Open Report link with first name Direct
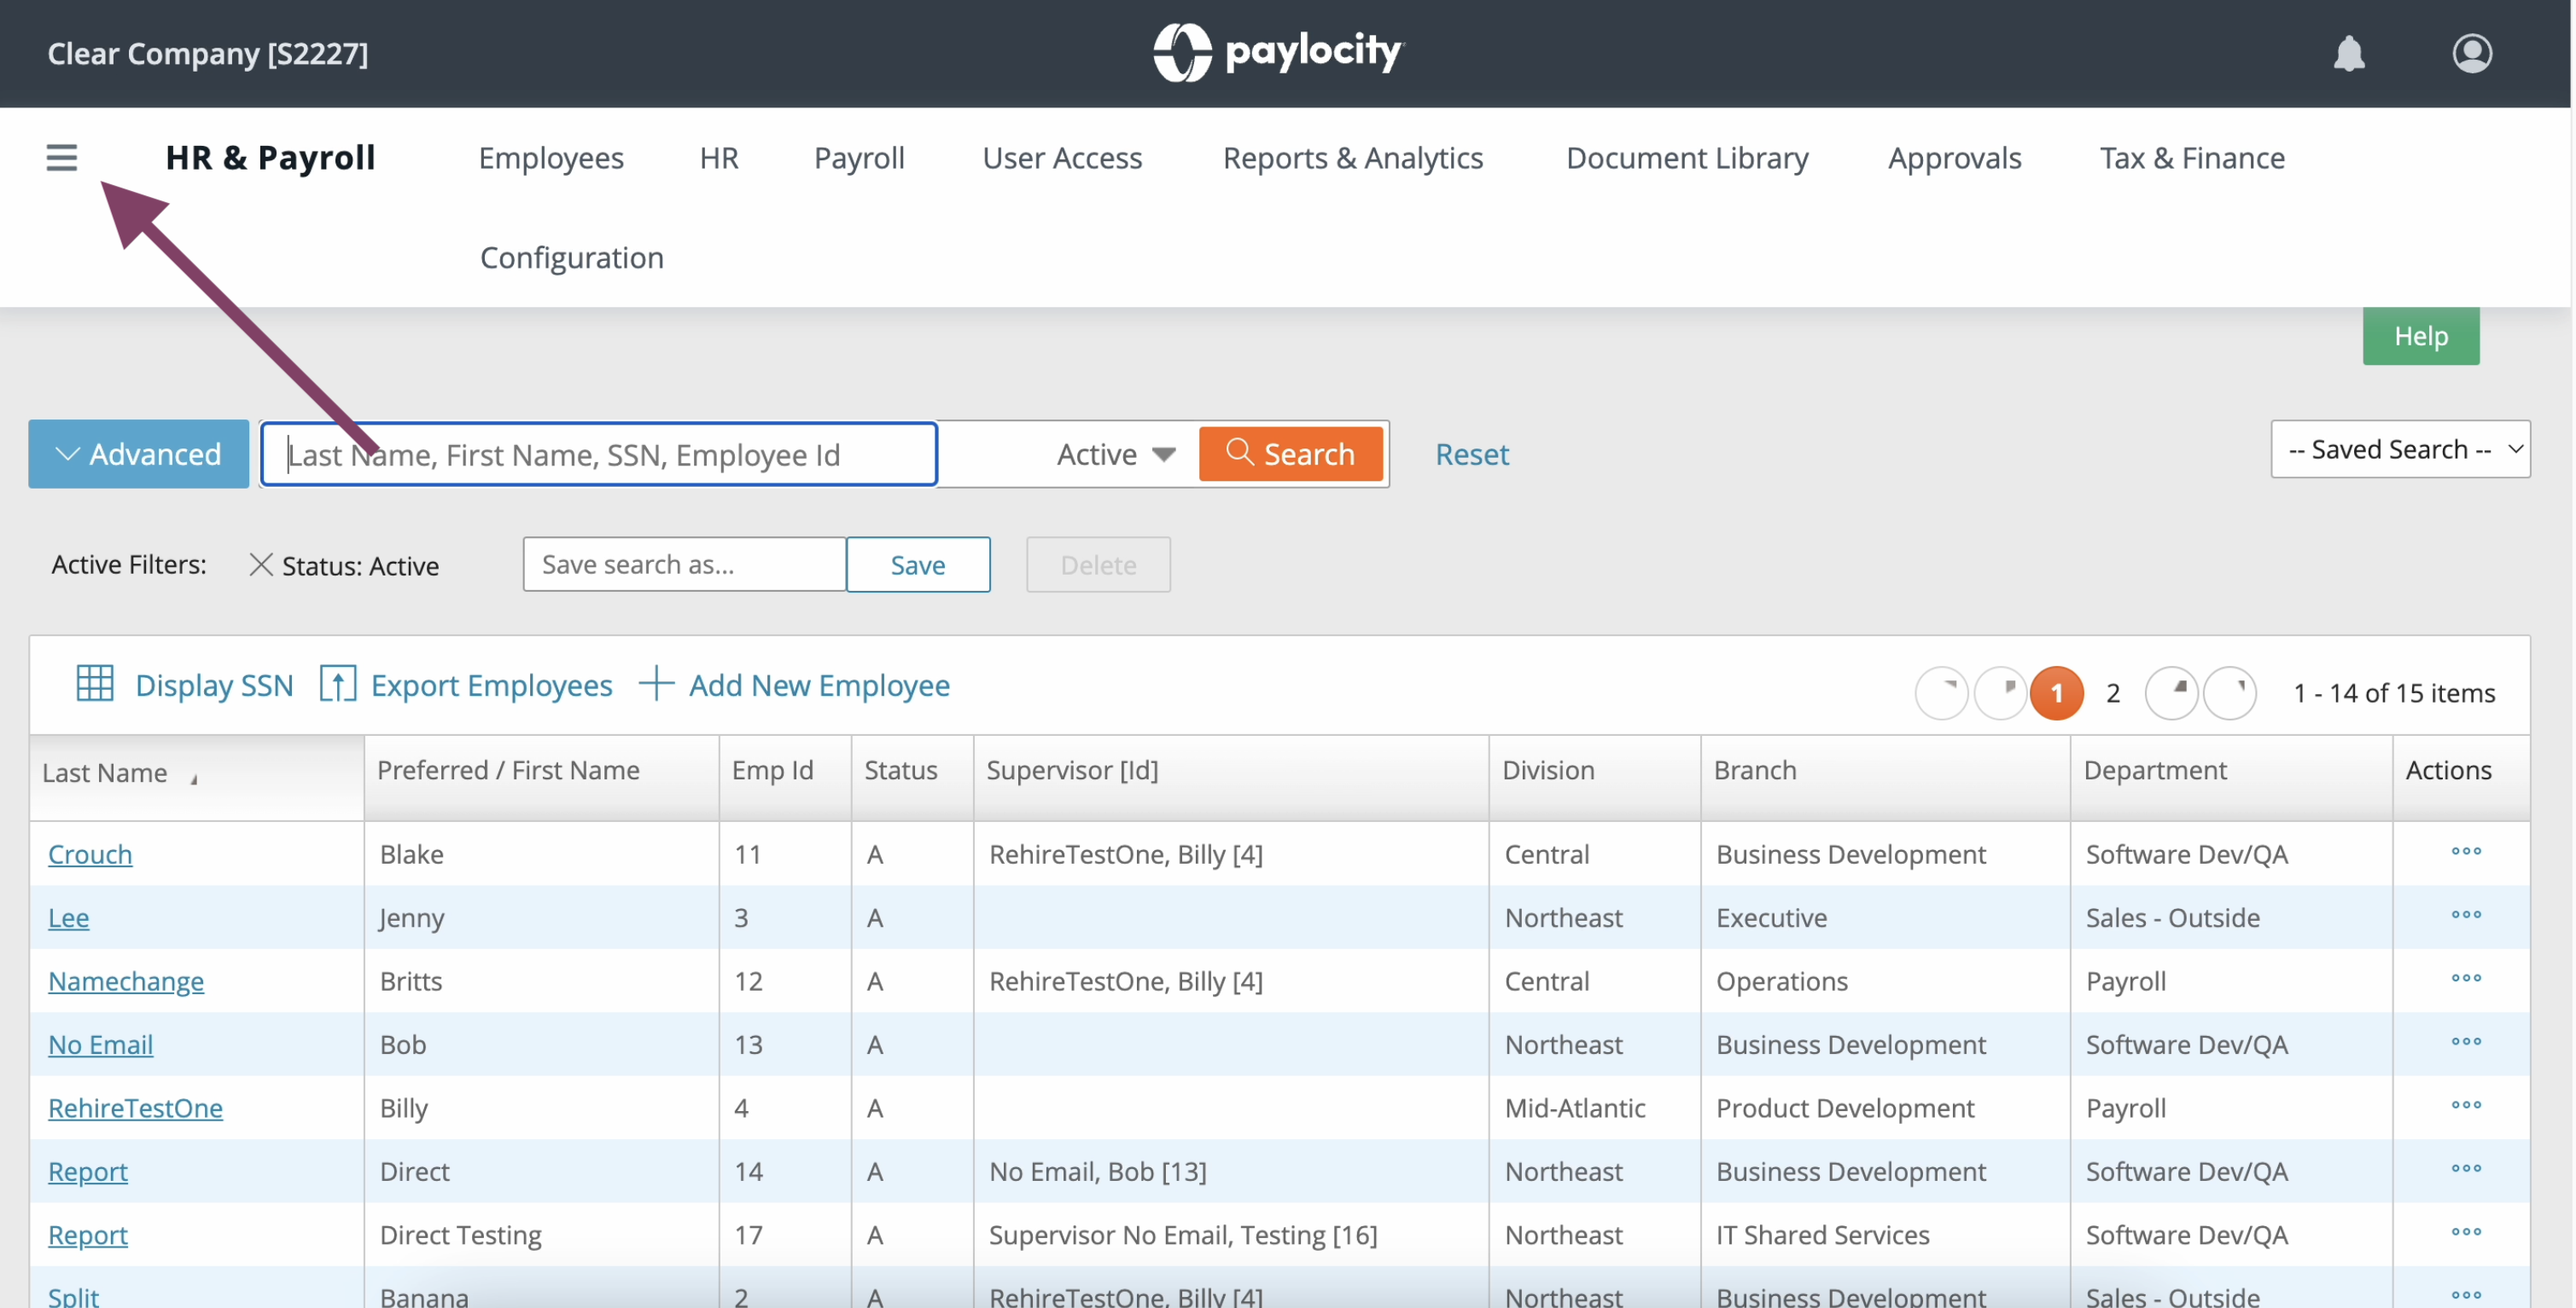 click(x=88, y=1171)
